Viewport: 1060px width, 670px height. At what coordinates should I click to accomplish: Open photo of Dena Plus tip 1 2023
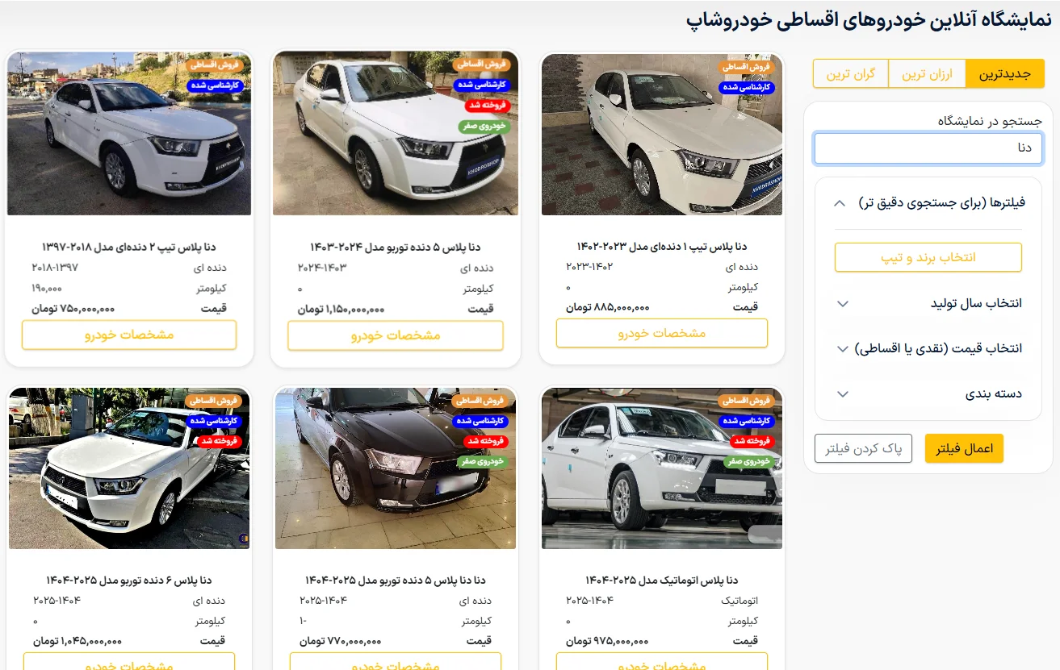point(662,135)
